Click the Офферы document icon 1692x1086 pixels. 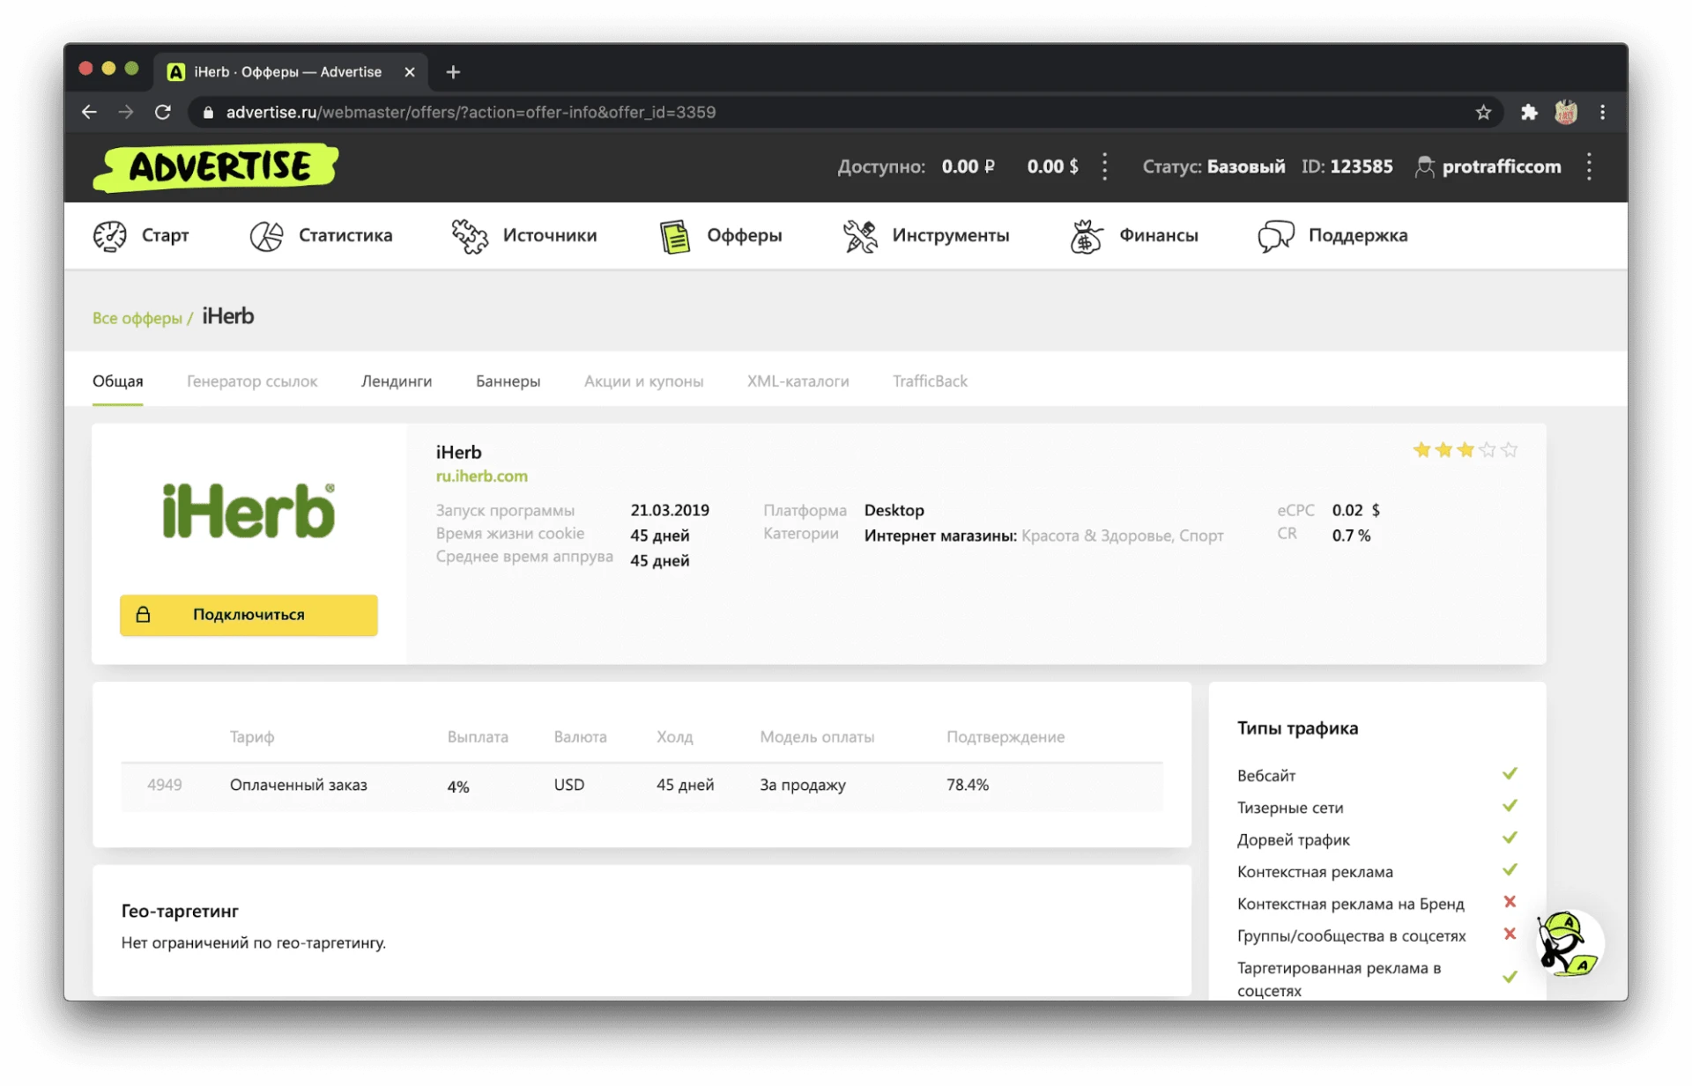point(675,236)
